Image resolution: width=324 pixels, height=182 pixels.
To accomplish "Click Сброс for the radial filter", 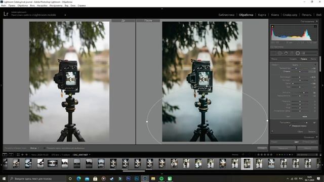I will tap(300, 131).
